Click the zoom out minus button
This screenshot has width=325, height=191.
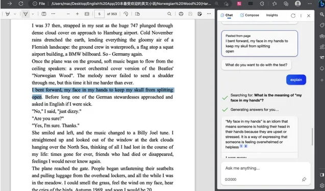coord(68,14)
